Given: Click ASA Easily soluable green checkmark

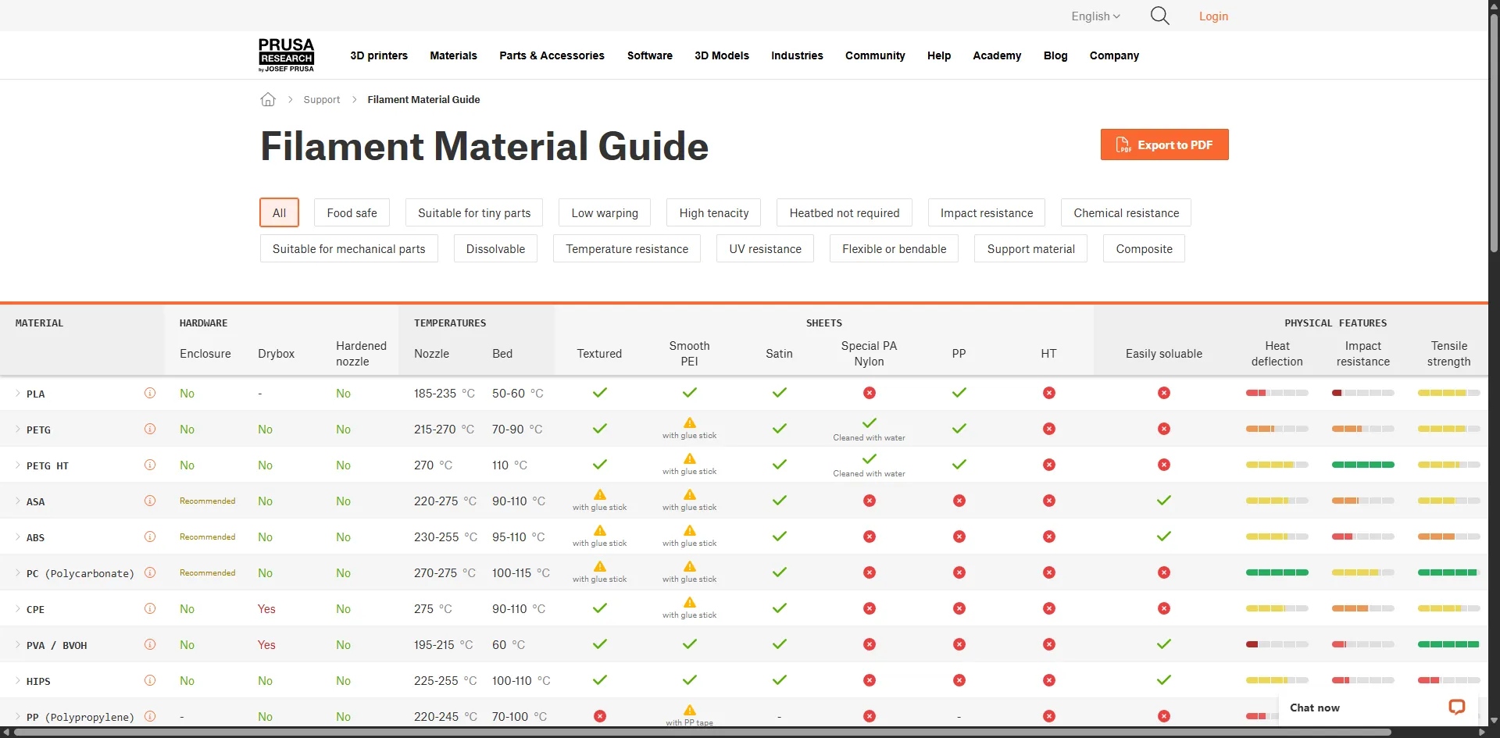Looking at the screenshot, I should (1164, 501).
